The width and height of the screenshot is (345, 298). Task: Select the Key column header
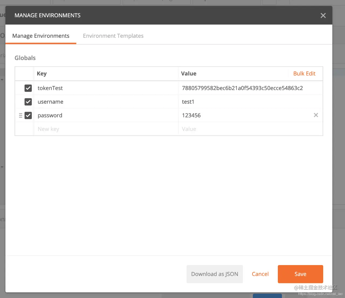pyautogui.click(x=42, y=74)
